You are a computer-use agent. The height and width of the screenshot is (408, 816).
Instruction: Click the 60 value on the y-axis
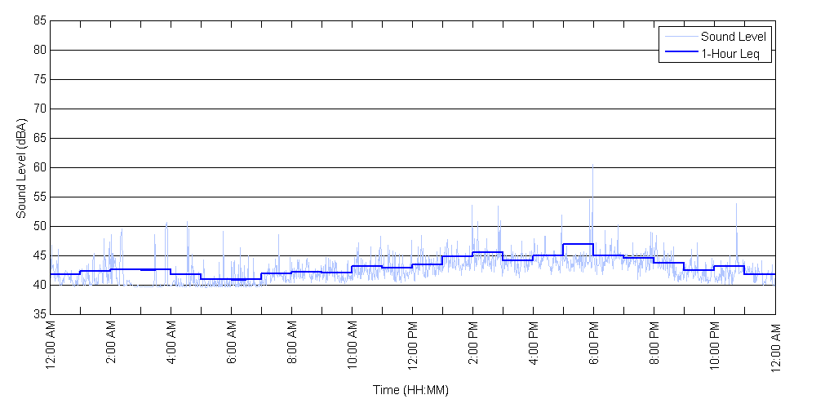pyautogui.click(x=39, y=167)
